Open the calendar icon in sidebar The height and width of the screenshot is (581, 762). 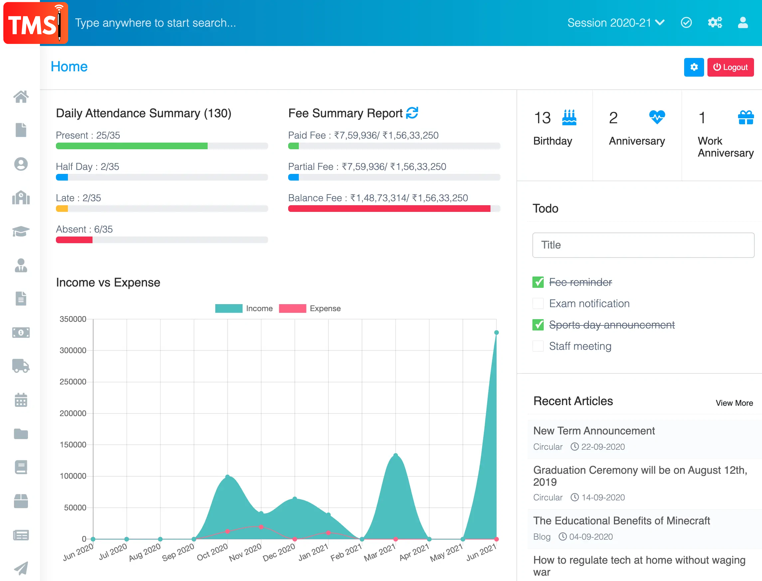coord(21,400)
